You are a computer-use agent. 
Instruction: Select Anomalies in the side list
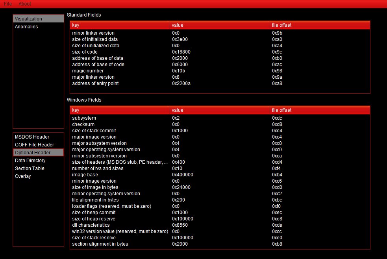tap(38, 27)
